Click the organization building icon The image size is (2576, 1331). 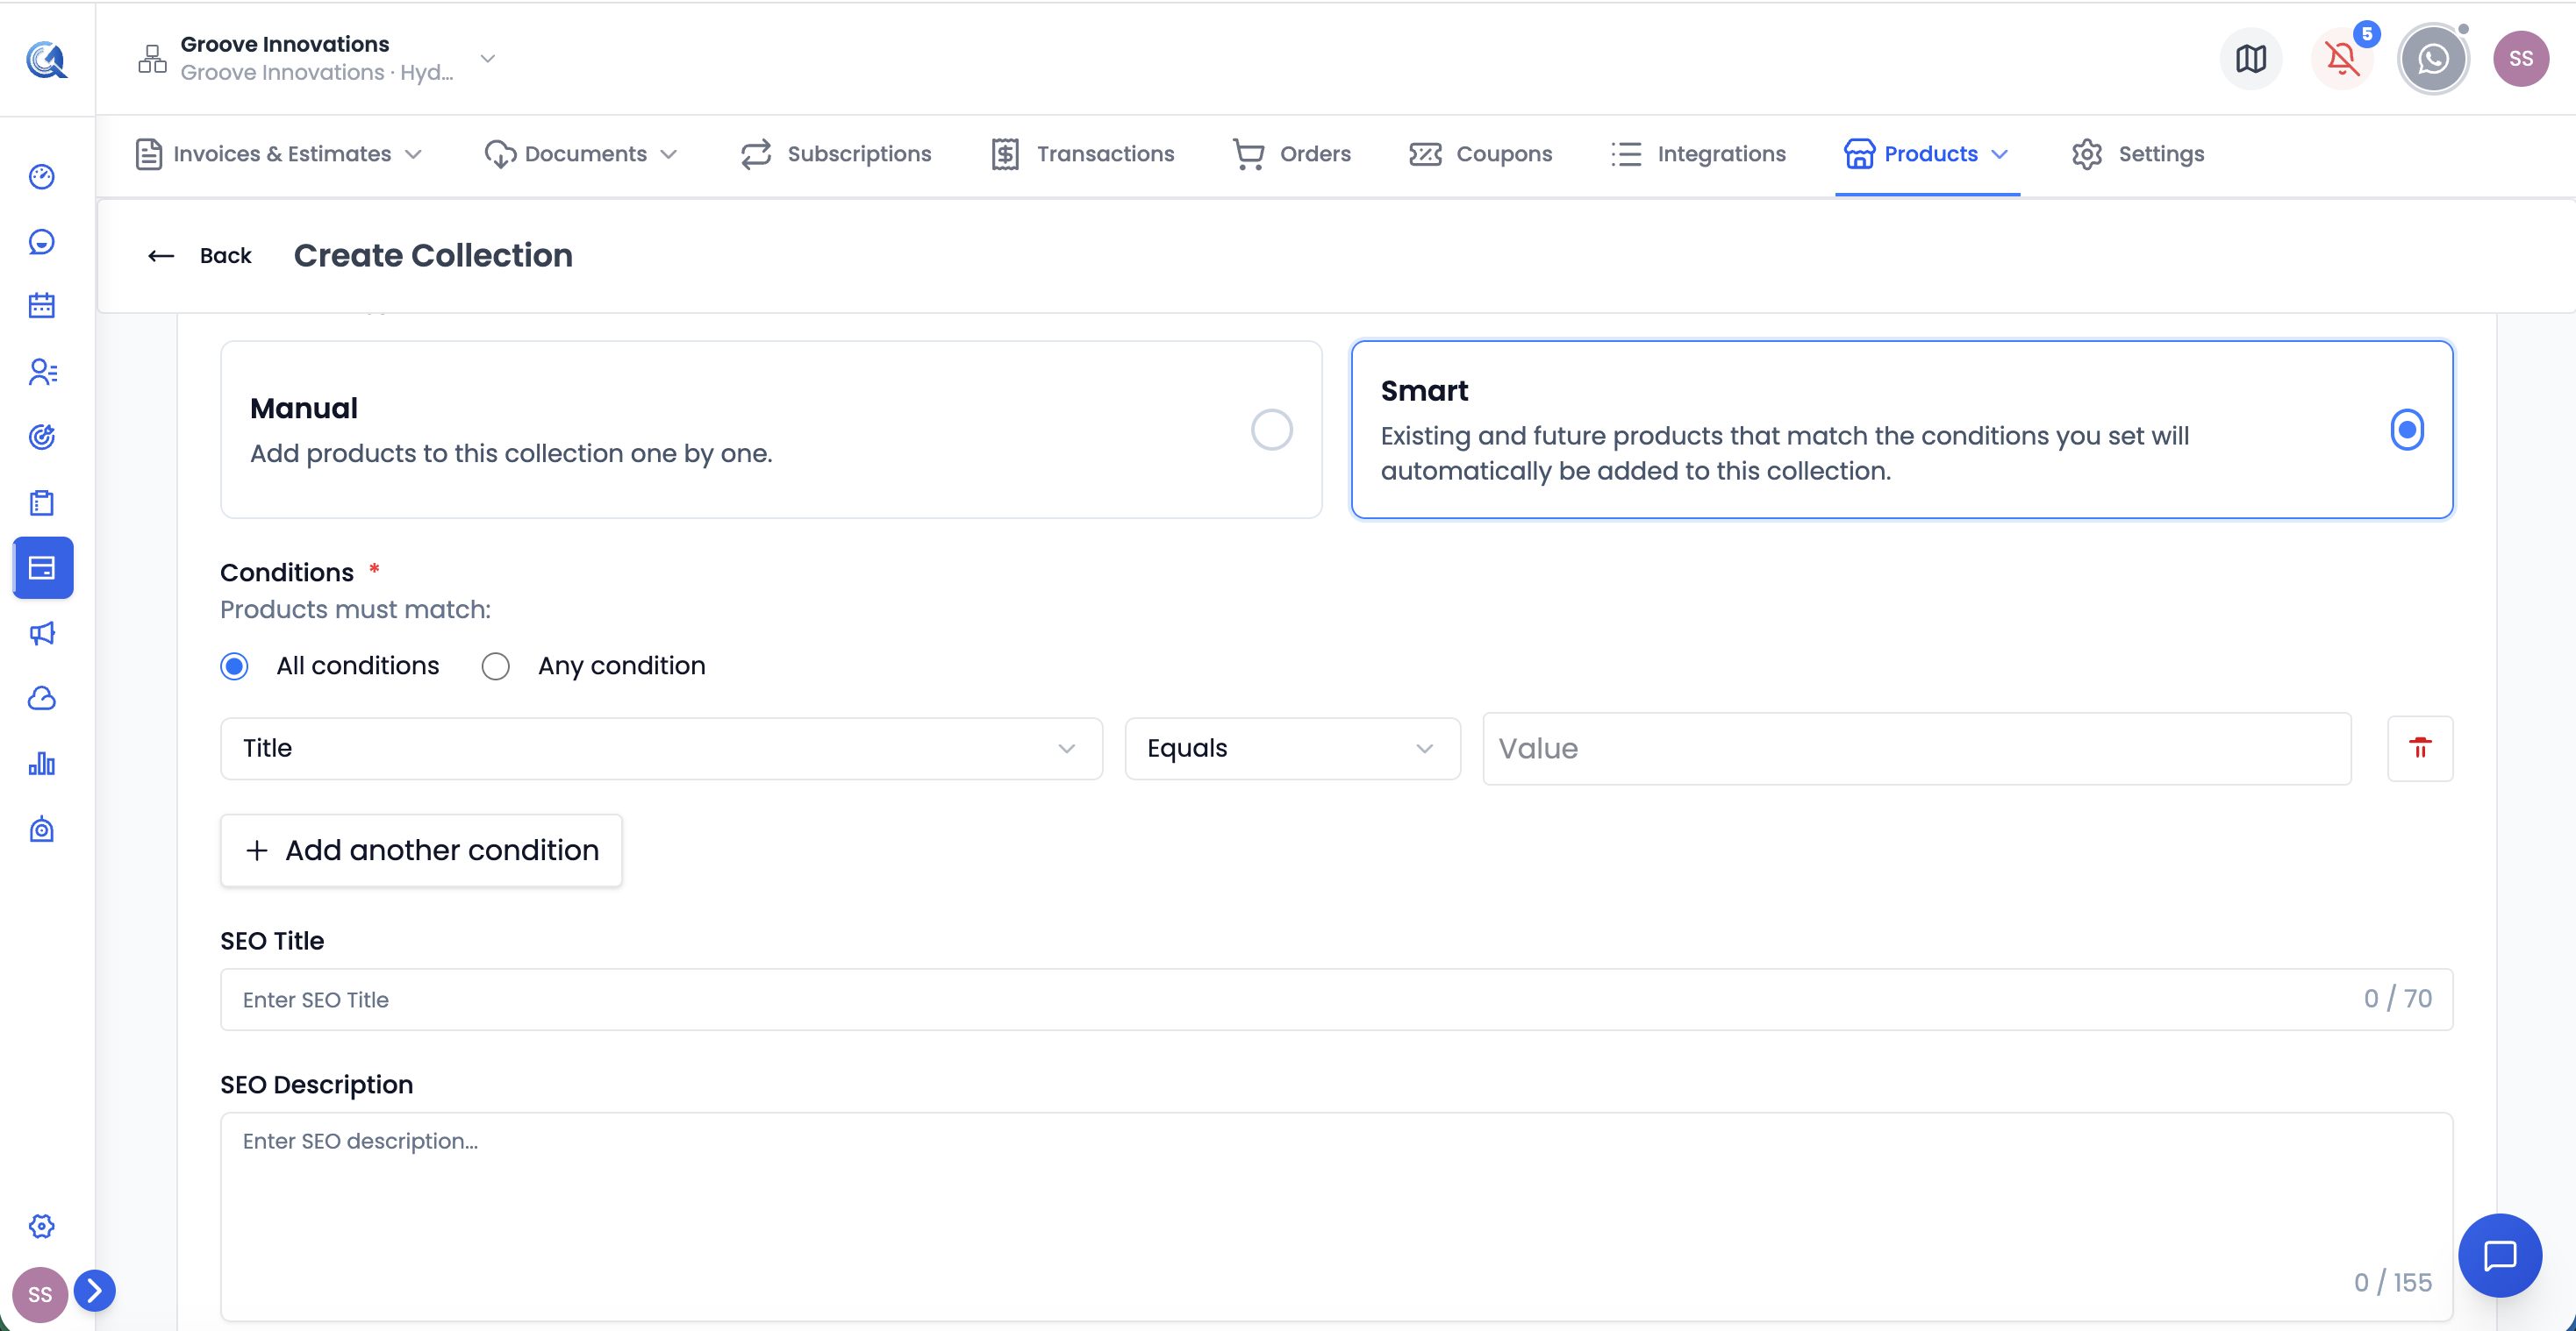pyautogui.click(x=152, y=59)
